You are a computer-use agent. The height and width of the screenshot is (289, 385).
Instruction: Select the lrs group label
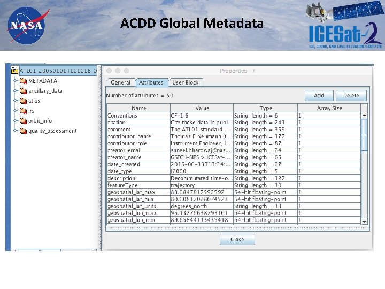tap(31, 111)
